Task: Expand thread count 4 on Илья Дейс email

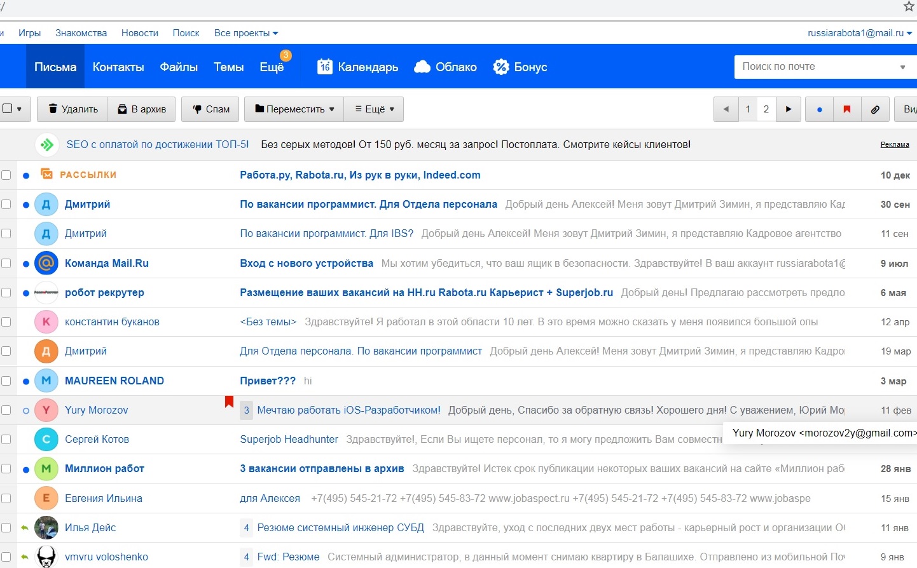Action: [246, 527]
